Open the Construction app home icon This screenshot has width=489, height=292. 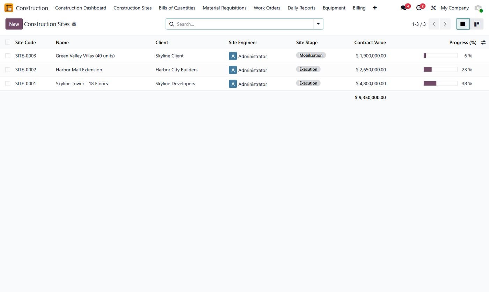click(x=9, y=8)
